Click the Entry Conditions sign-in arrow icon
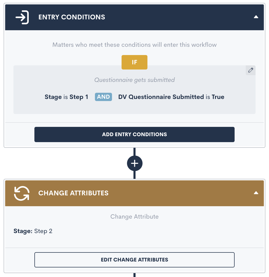Viewport: 269px width, 277px height. tap(22, 17)
